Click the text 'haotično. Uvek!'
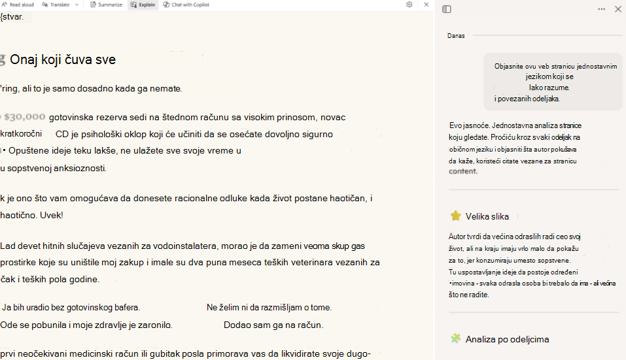626x360 pixels. pyautogui.click(x=31, y=216)
